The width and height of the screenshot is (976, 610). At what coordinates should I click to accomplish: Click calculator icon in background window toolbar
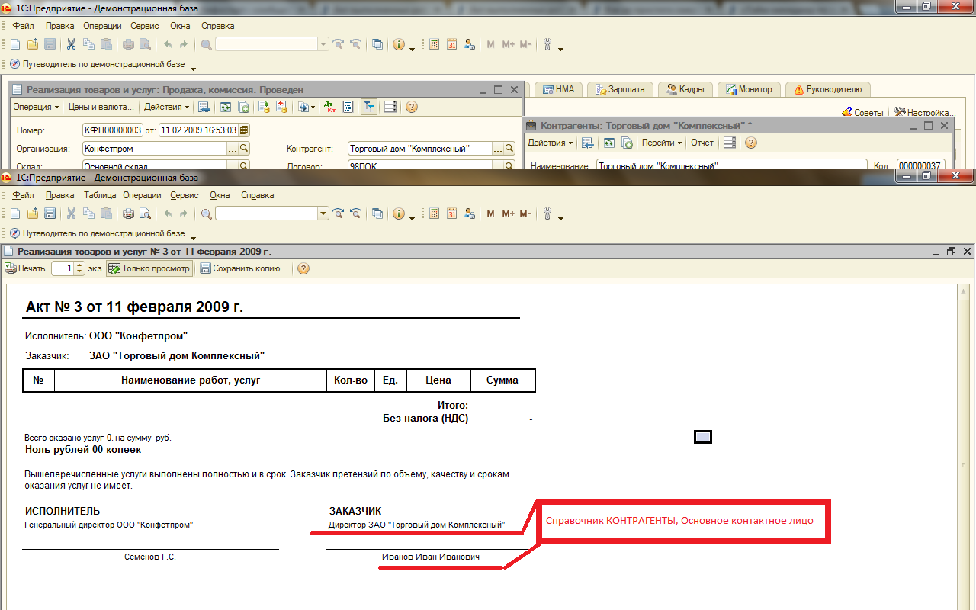pos(435,44)
